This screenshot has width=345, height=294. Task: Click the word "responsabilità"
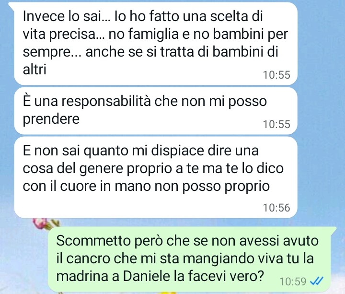[106, 102]
